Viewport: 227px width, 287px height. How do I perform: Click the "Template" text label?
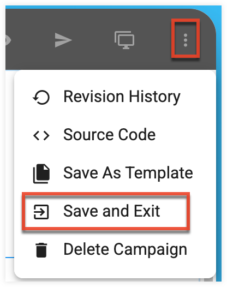point(159,173)
